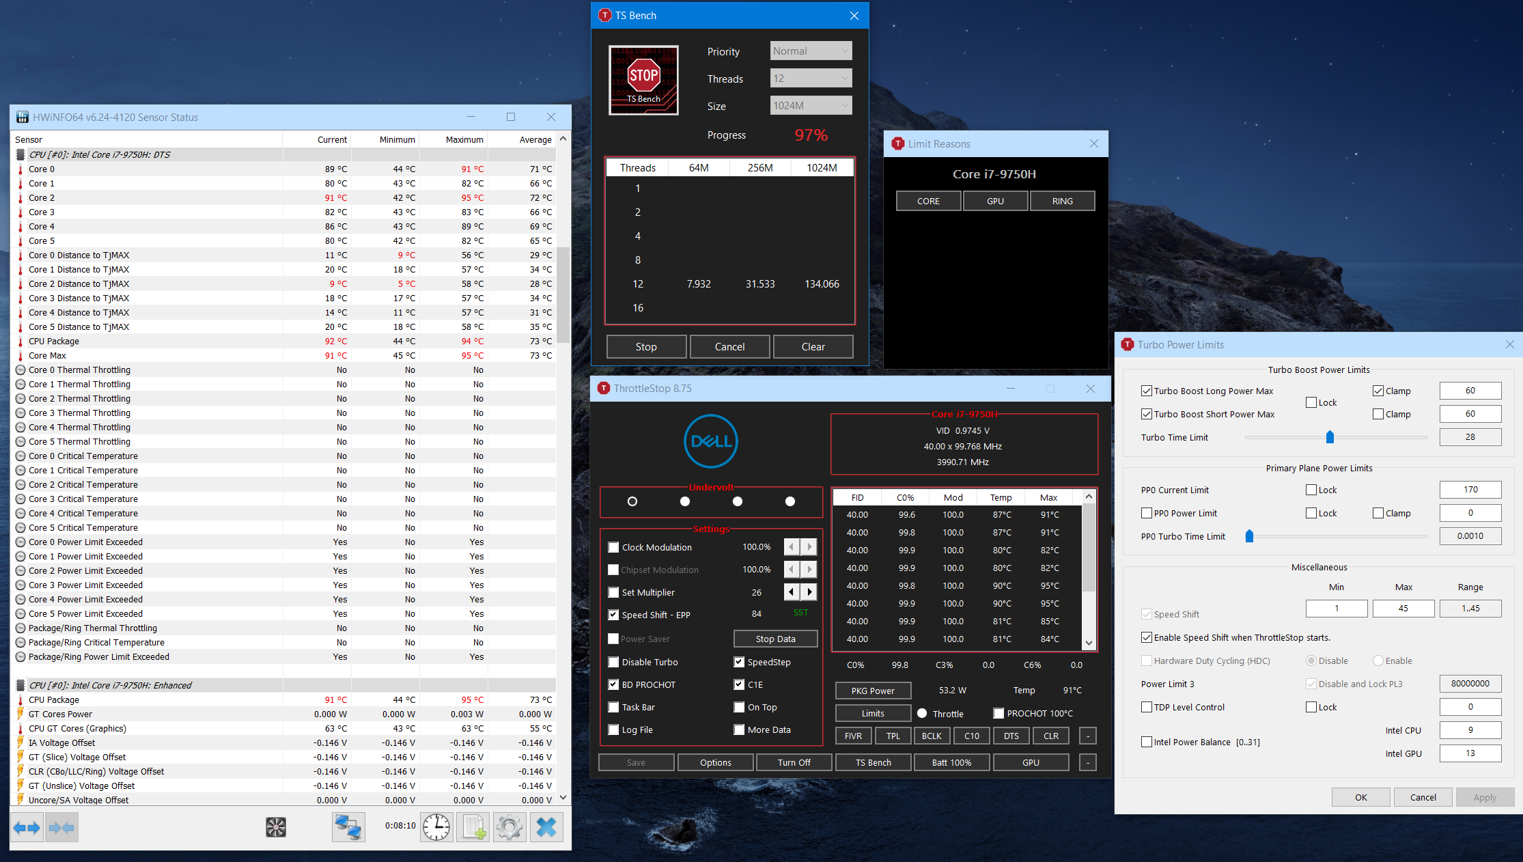Click the Turbo Time Limit slider handle
This screenshot has width=1523, height=862.
point(1330,437)
